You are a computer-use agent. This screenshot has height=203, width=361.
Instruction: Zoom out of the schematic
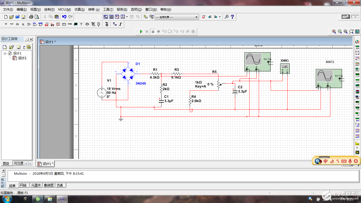click(x=340, y=31)
